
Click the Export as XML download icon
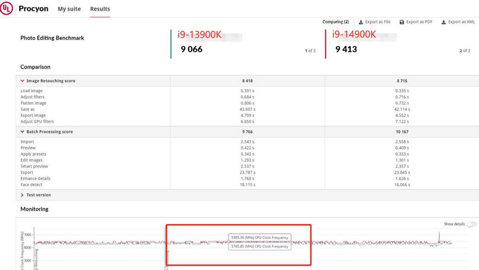[x=443, y=22]
